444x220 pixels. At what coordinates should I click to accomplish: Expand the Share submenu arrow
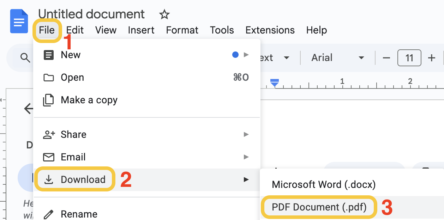(246, 134)
